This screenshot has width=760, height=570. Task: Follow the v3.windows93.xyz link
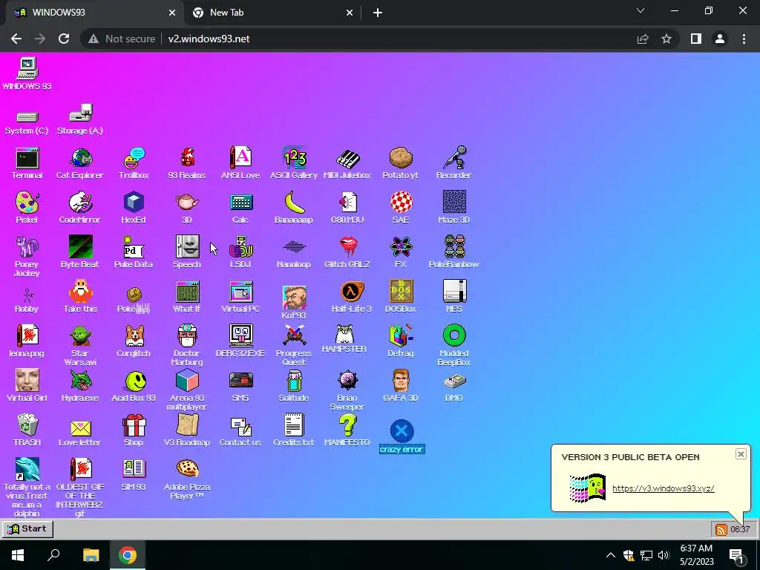(663, 488)
